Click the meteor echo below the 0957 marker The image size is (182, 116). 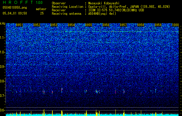click(x=124, y=91)
